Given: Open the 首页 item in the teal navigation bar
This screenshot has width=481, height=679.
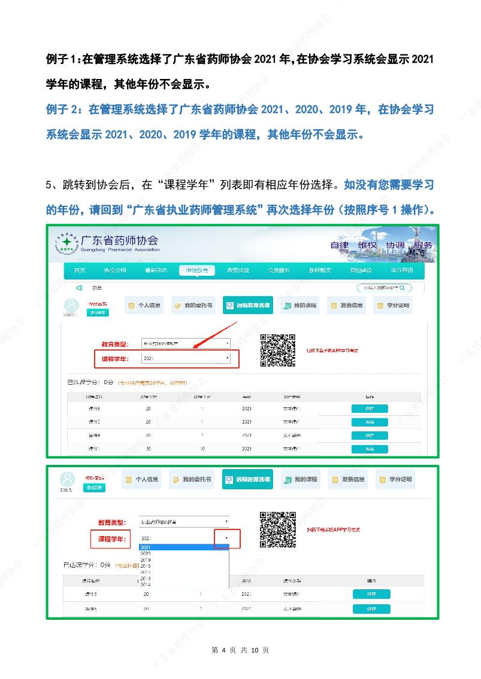Looking at the screenshot, I should pos(80,270).
